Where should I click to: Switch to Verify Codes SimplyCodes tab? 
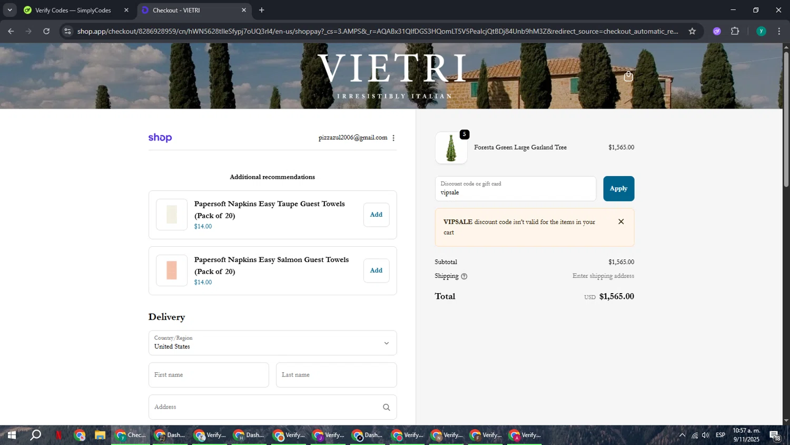click(73, 10)
